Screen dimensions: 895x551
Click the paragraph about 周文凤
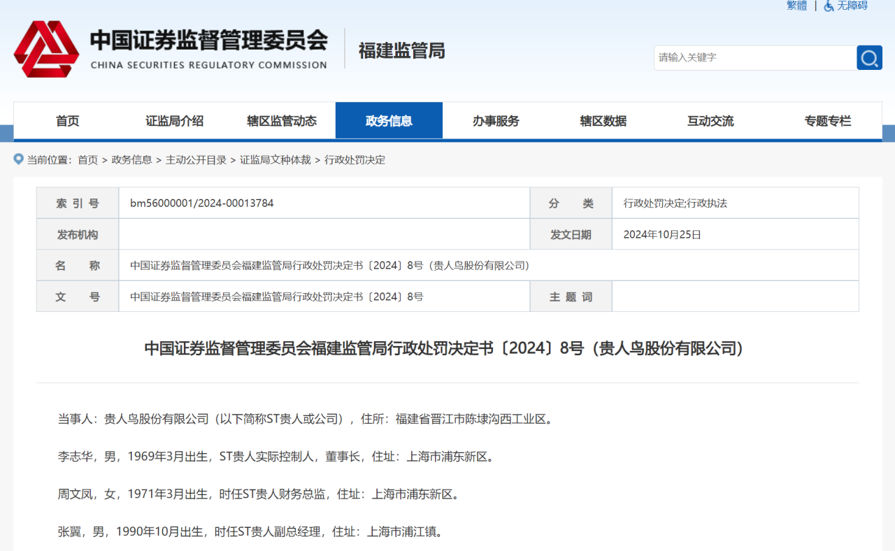click(259, 495)
